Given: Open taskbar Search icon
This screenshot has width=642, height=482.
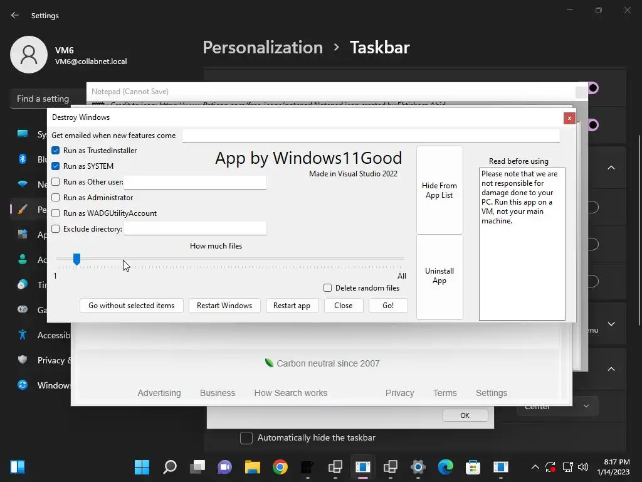Looking at the screenshot, I should [x=170, y=467].
